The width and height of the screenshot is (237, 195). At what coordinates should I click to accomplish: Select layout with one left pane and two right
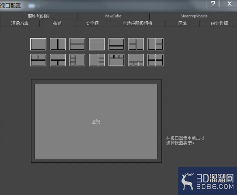pos(155,44)
